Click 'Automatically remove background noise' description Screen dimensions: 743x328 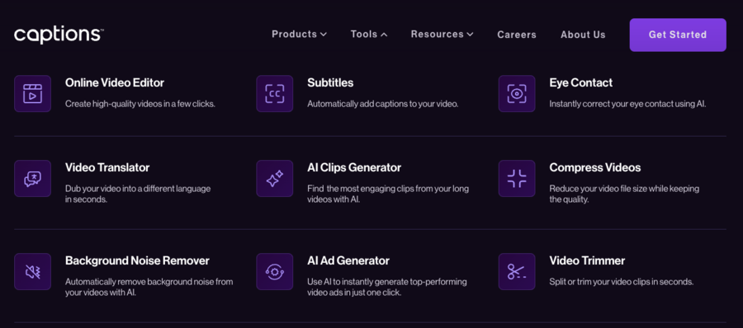pos(149,287)
